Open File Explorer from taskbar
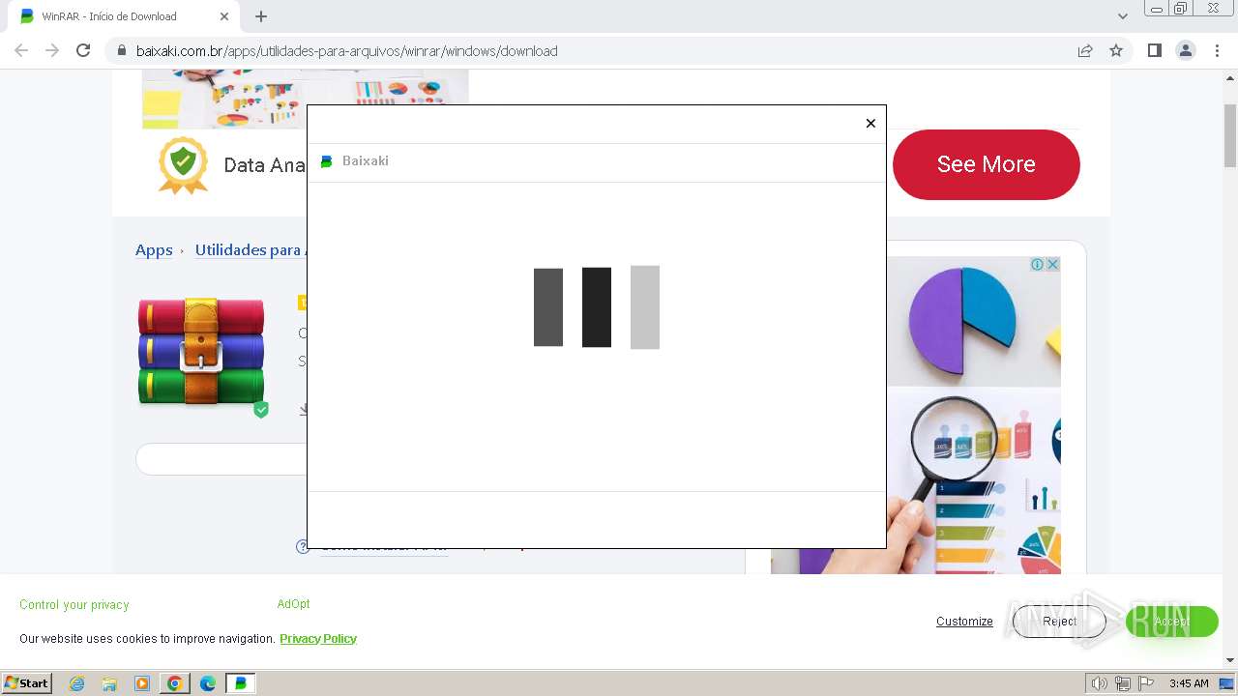The image size is (1238, 696). [x=109, y=683]
